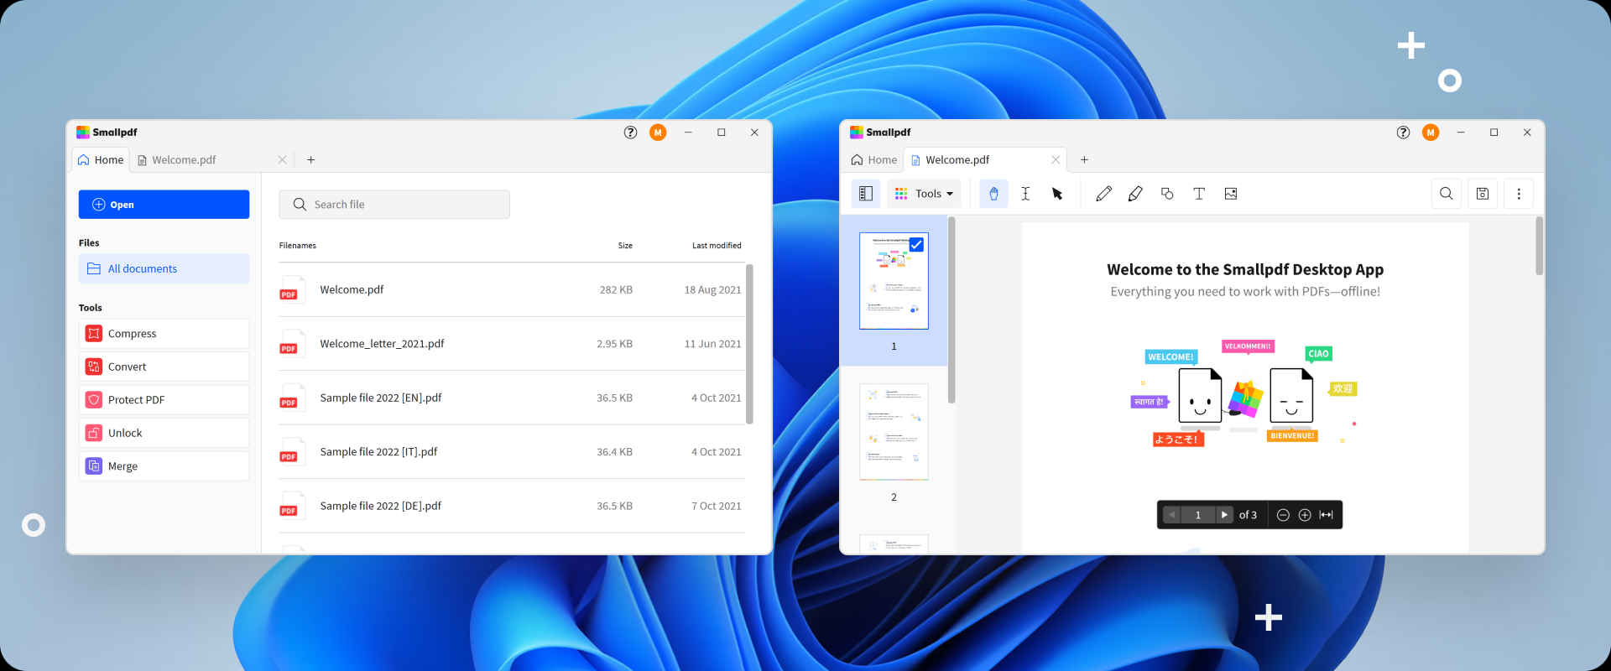
Task: Open the three-dot more options menu
Action: 1519,194
